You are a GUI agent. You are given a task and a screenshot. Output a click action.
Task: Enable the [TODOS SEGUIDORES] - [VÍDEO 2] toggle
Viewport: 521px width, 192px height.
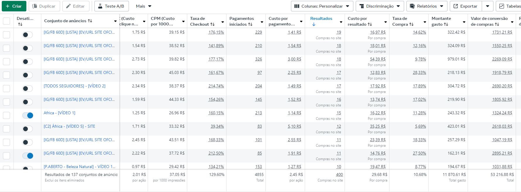tap(28, 89)
